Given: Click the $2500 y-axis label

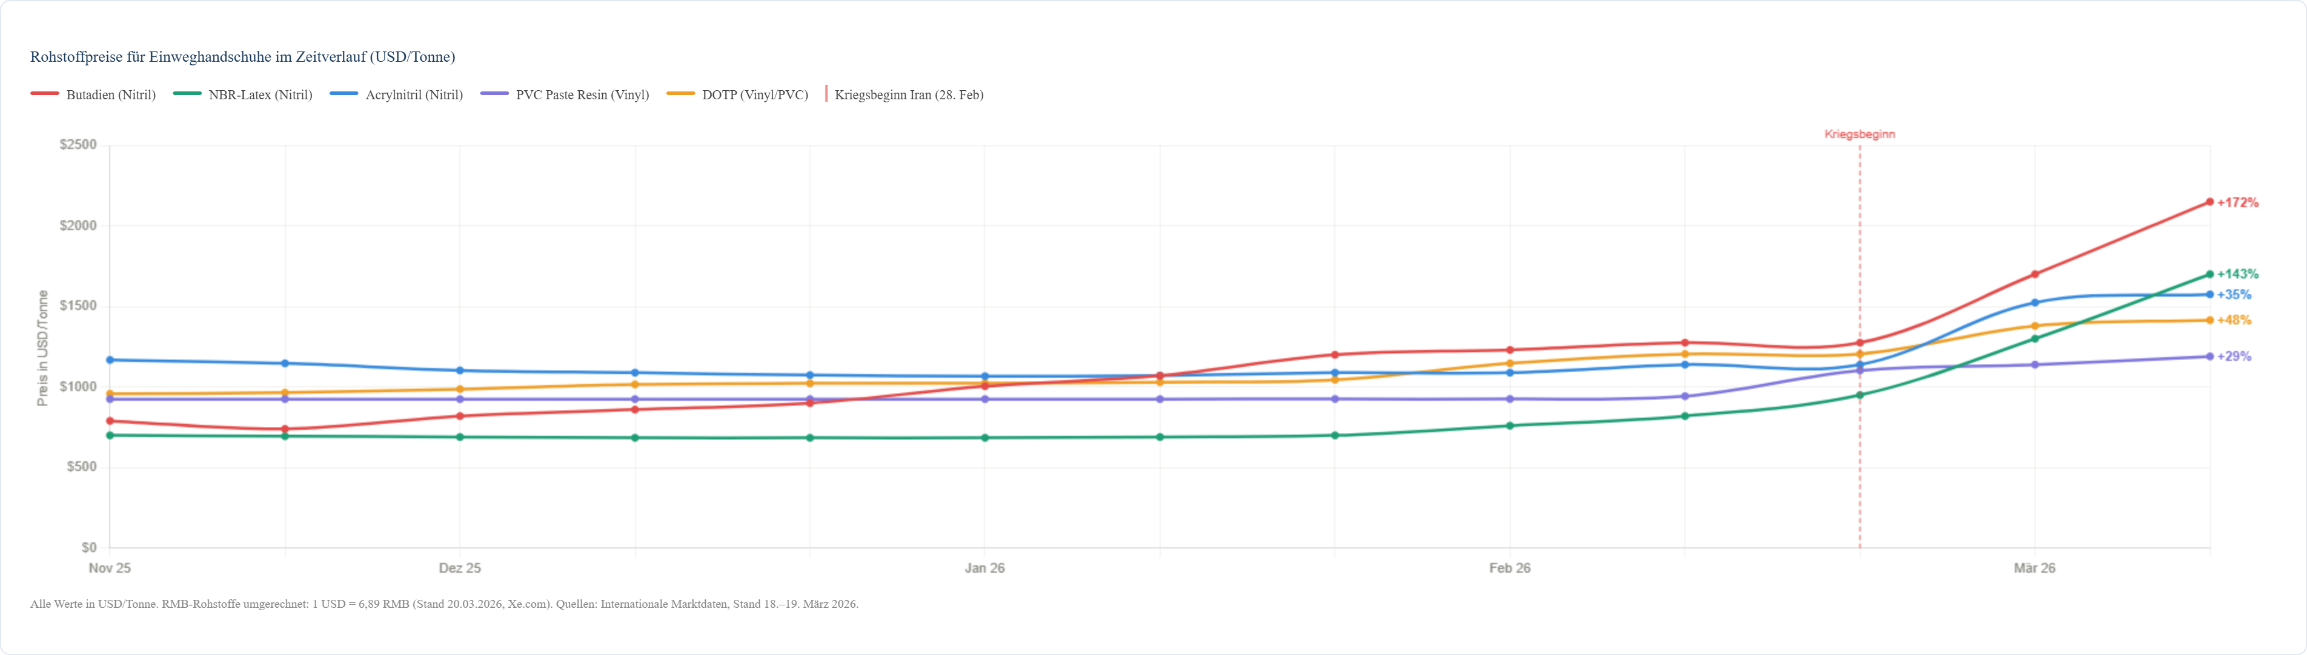Looking at the screenshot, I should point(78,145).
